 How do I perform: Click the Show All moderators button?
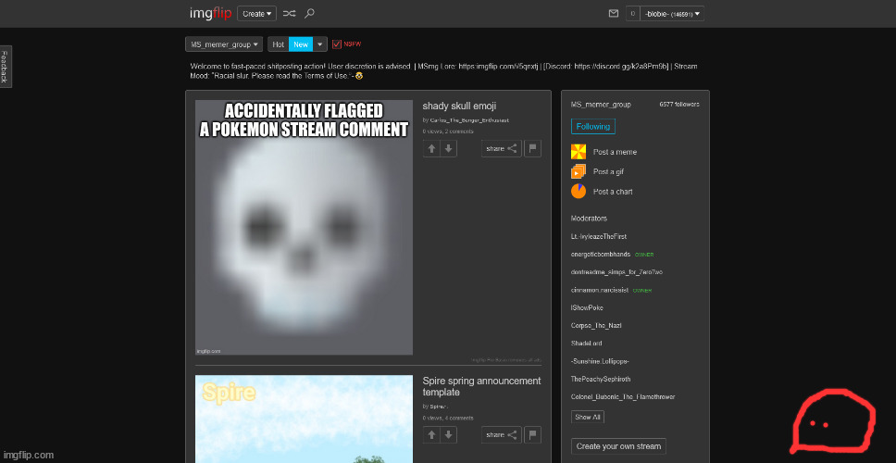tap(587, 417)
